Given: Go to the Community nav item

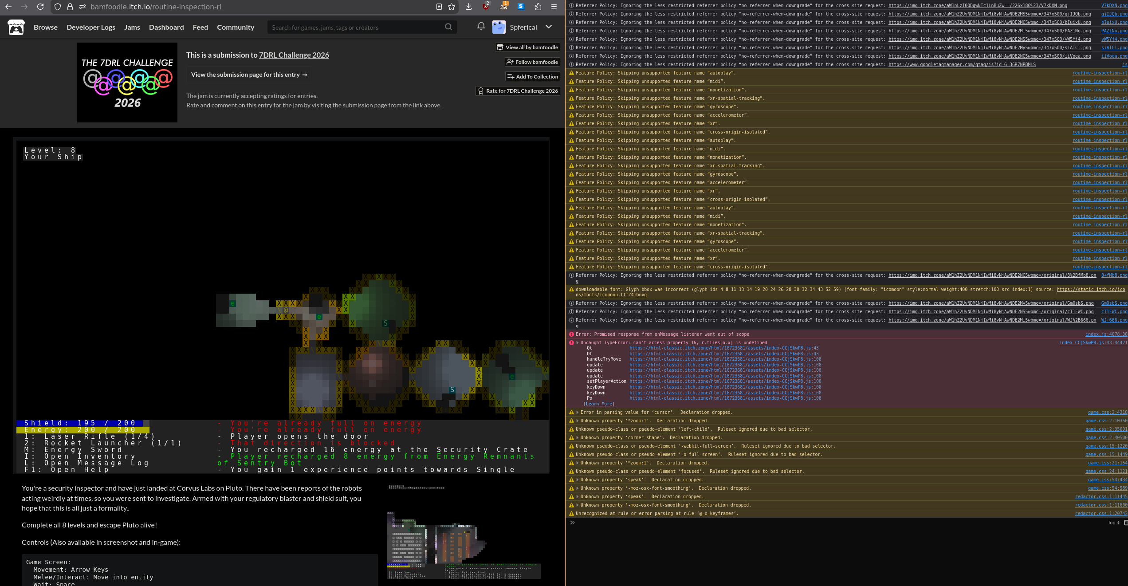Looking at the screenshot, I should [236, 27].
